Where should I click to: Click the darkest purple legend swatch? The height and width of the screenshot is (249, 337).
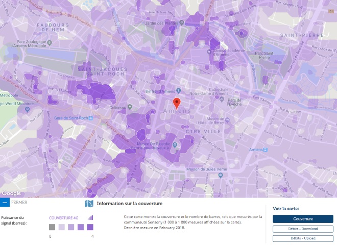(90, 227)
